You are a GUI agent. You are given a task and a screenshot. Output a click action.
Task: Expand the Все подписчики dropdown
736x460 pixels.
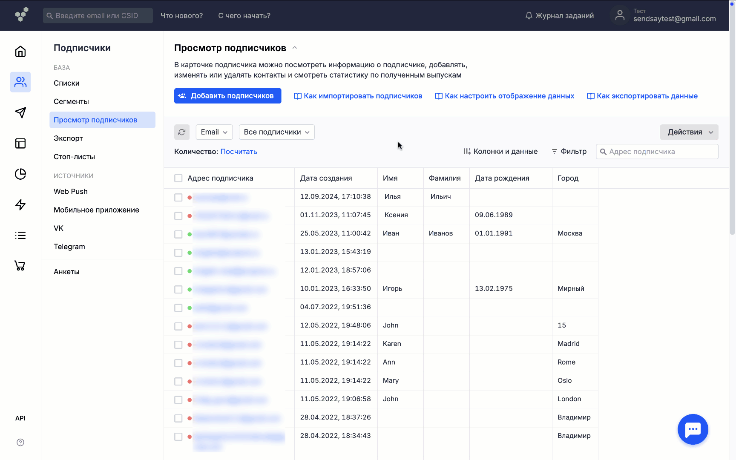pyautogui.click(x=276, y=132)
